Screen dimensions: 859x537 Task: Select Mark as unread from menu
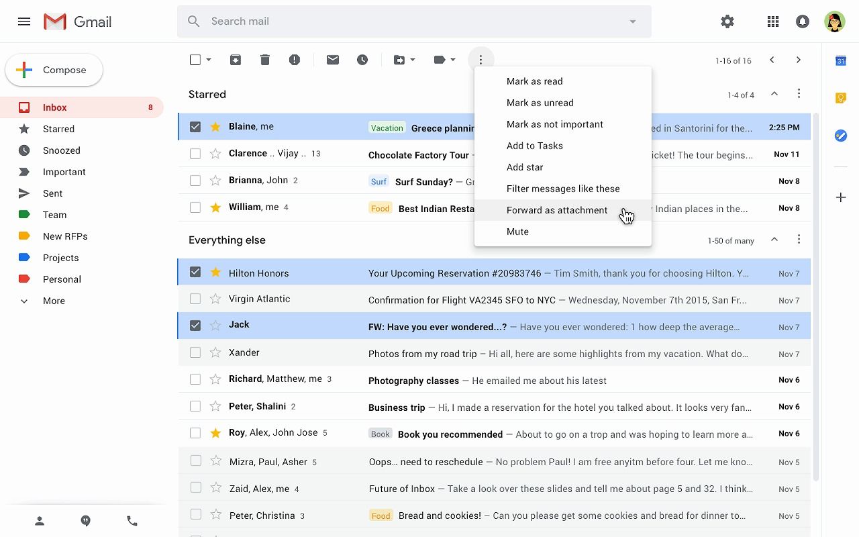coord(563,103)
